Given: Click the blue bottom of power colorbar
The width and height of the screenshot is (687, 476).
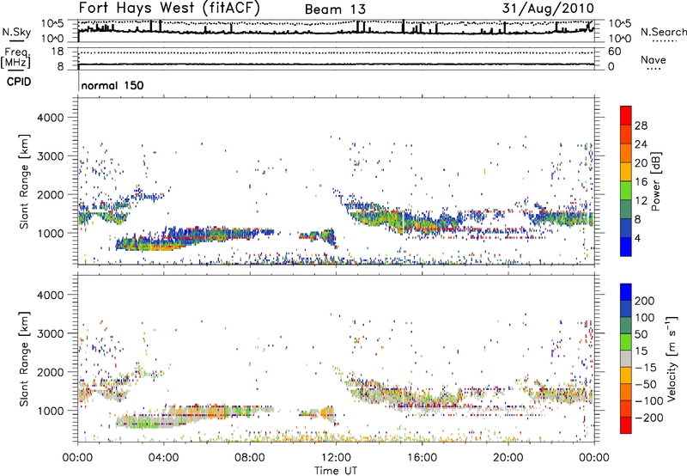Looking at the screenshot, I should [x=626, y=247].
